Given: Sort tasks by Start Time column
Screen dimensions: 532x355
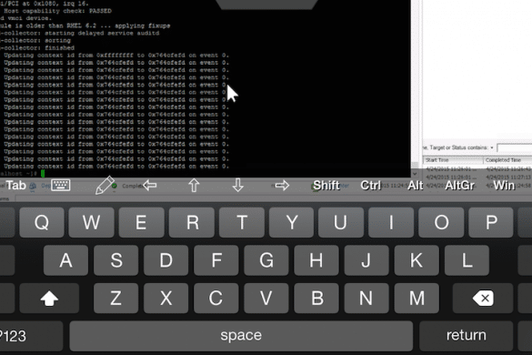Looking at the screenshot, I should pyautogui.click(x=453, y=160).
